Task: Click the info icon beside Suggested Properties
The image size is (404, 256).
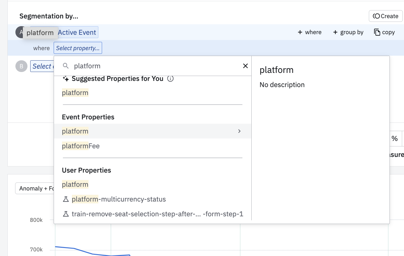Action: pyautogui.click(x=170, y=79)
